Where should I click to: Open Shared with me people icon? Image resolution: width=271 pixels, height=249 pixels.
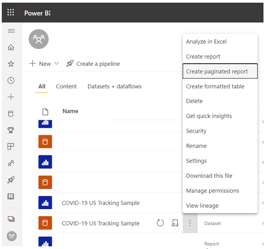pos(11,163)
